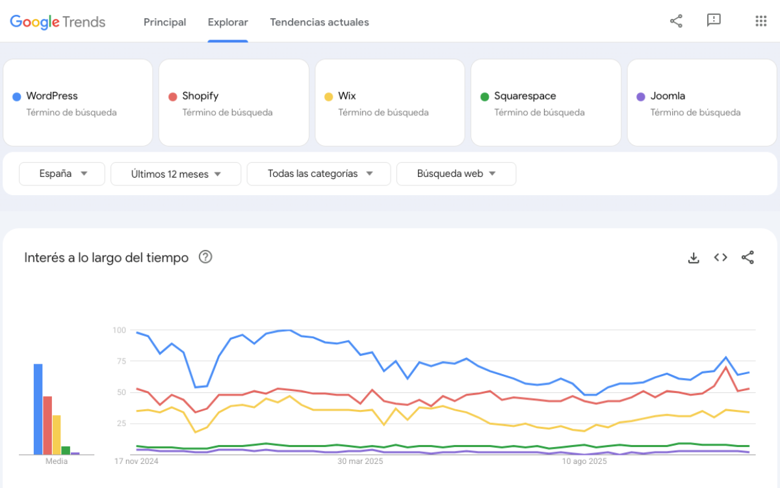The height and width of the screenshot is (488, 780).
Task: Download the chart data as CSV
Action: click(x=694, y=258)
